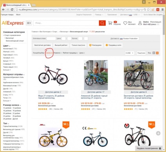This screenshot has width=166, height=152.
Task: Click Регистрация registration link
Action: pyautogui.click(x=155, y=22)
